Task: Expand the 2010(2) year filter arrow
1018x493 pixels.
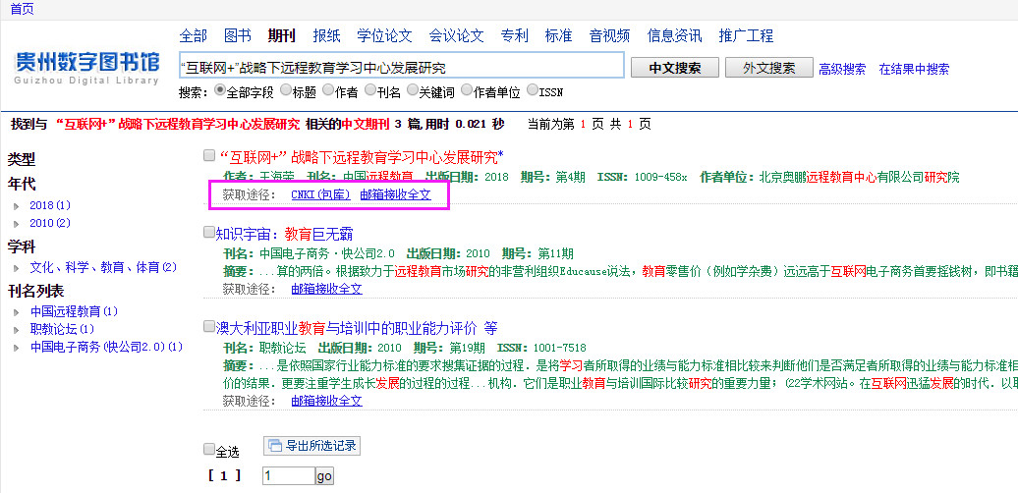Action: (x=17, y=224)
